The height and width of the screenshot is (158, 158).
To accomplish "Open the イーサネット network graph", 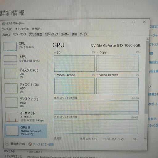I will click(12, 117).
